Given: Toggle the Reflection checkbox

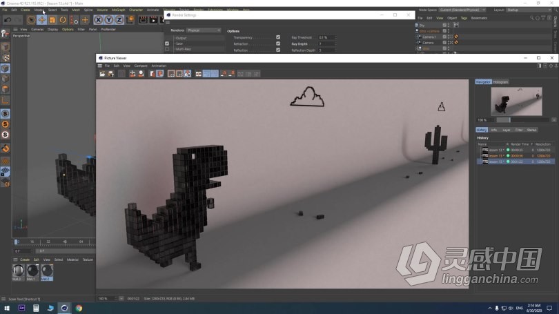Looking at the screenshot, I should [278, 50].
